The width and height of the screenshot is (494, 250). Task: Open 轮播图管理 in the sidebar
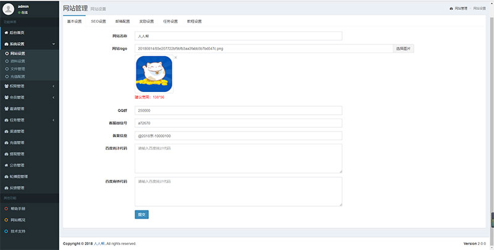[19, 177]
